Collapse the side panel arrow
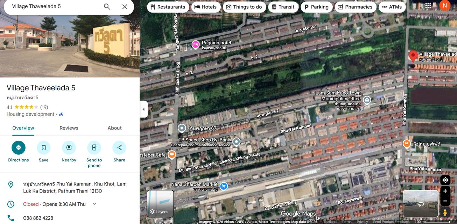Image resolution: width=457 pixels, height=224 pixels. (x=143, y=109)
